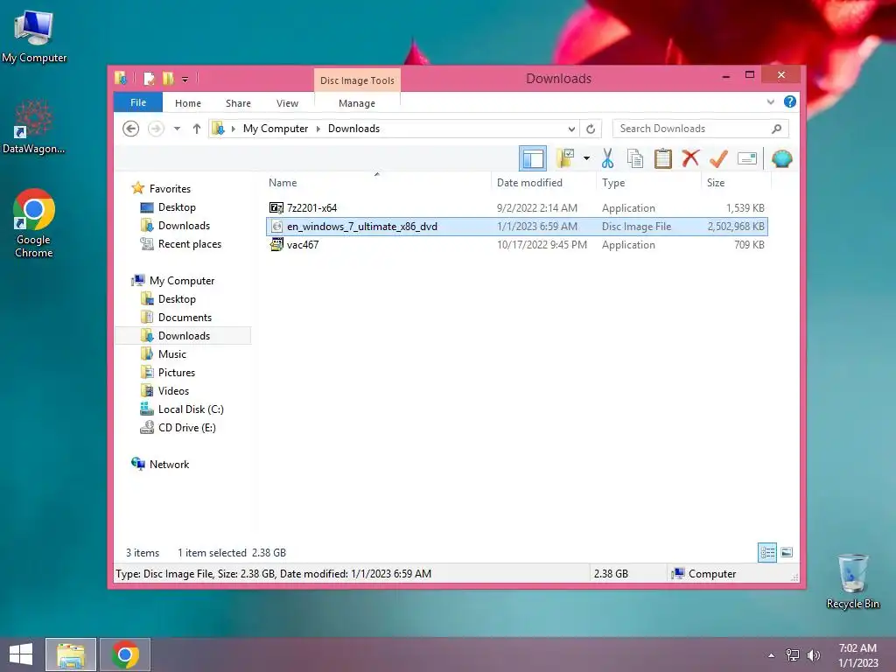Click the Windows Start button
This screenshot has width=896, height=672.
pos(21,654)
